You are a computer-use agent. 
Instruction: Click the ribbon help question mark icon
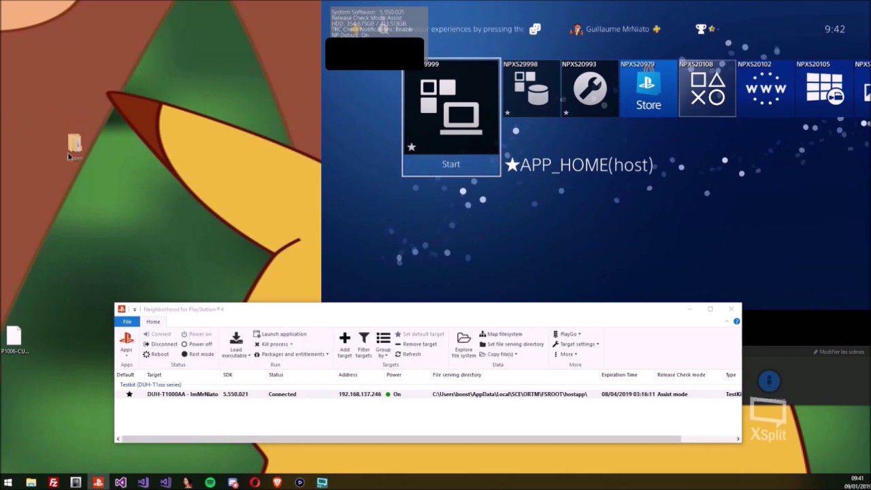[x=736, y=321]
